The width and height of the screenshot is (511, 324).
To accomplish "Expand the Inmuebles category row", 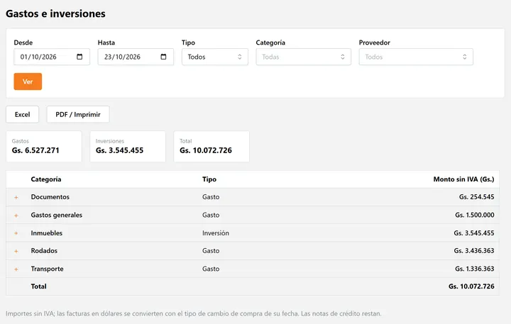I will 16,233.
